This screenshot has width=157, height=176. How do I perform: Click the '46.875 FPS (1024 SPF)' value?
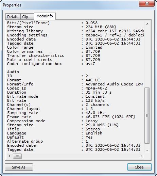tap(110, 117)
